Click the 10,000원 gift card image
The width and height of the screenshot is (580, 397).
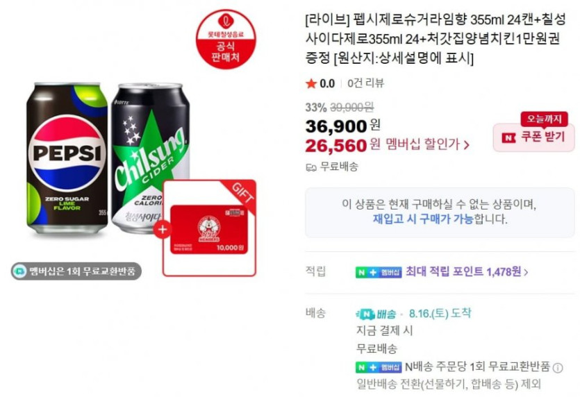209,230
